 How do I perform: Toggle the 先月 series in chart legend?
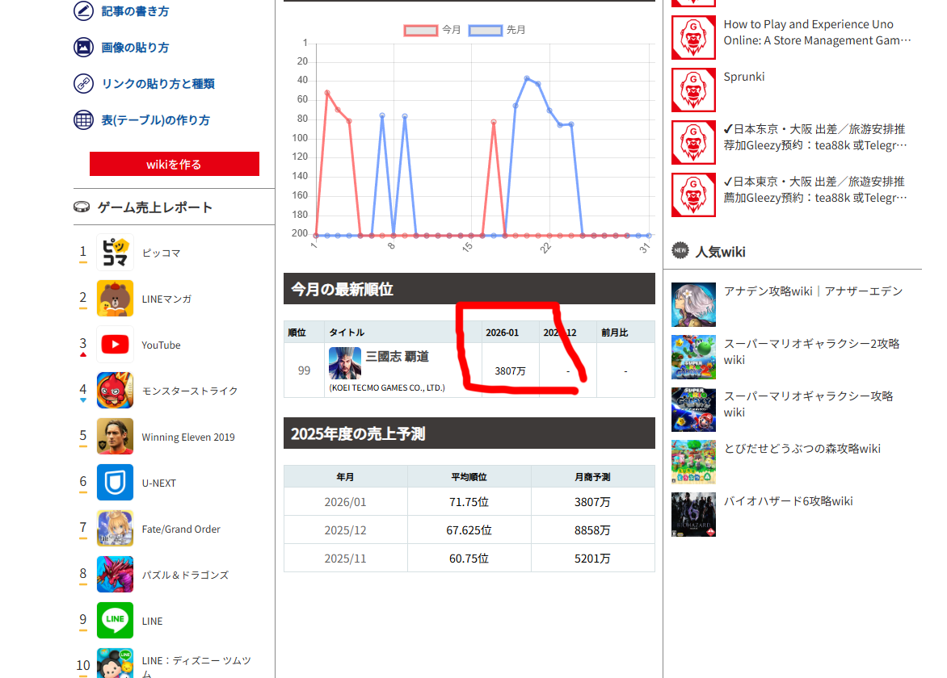point(497,30)
